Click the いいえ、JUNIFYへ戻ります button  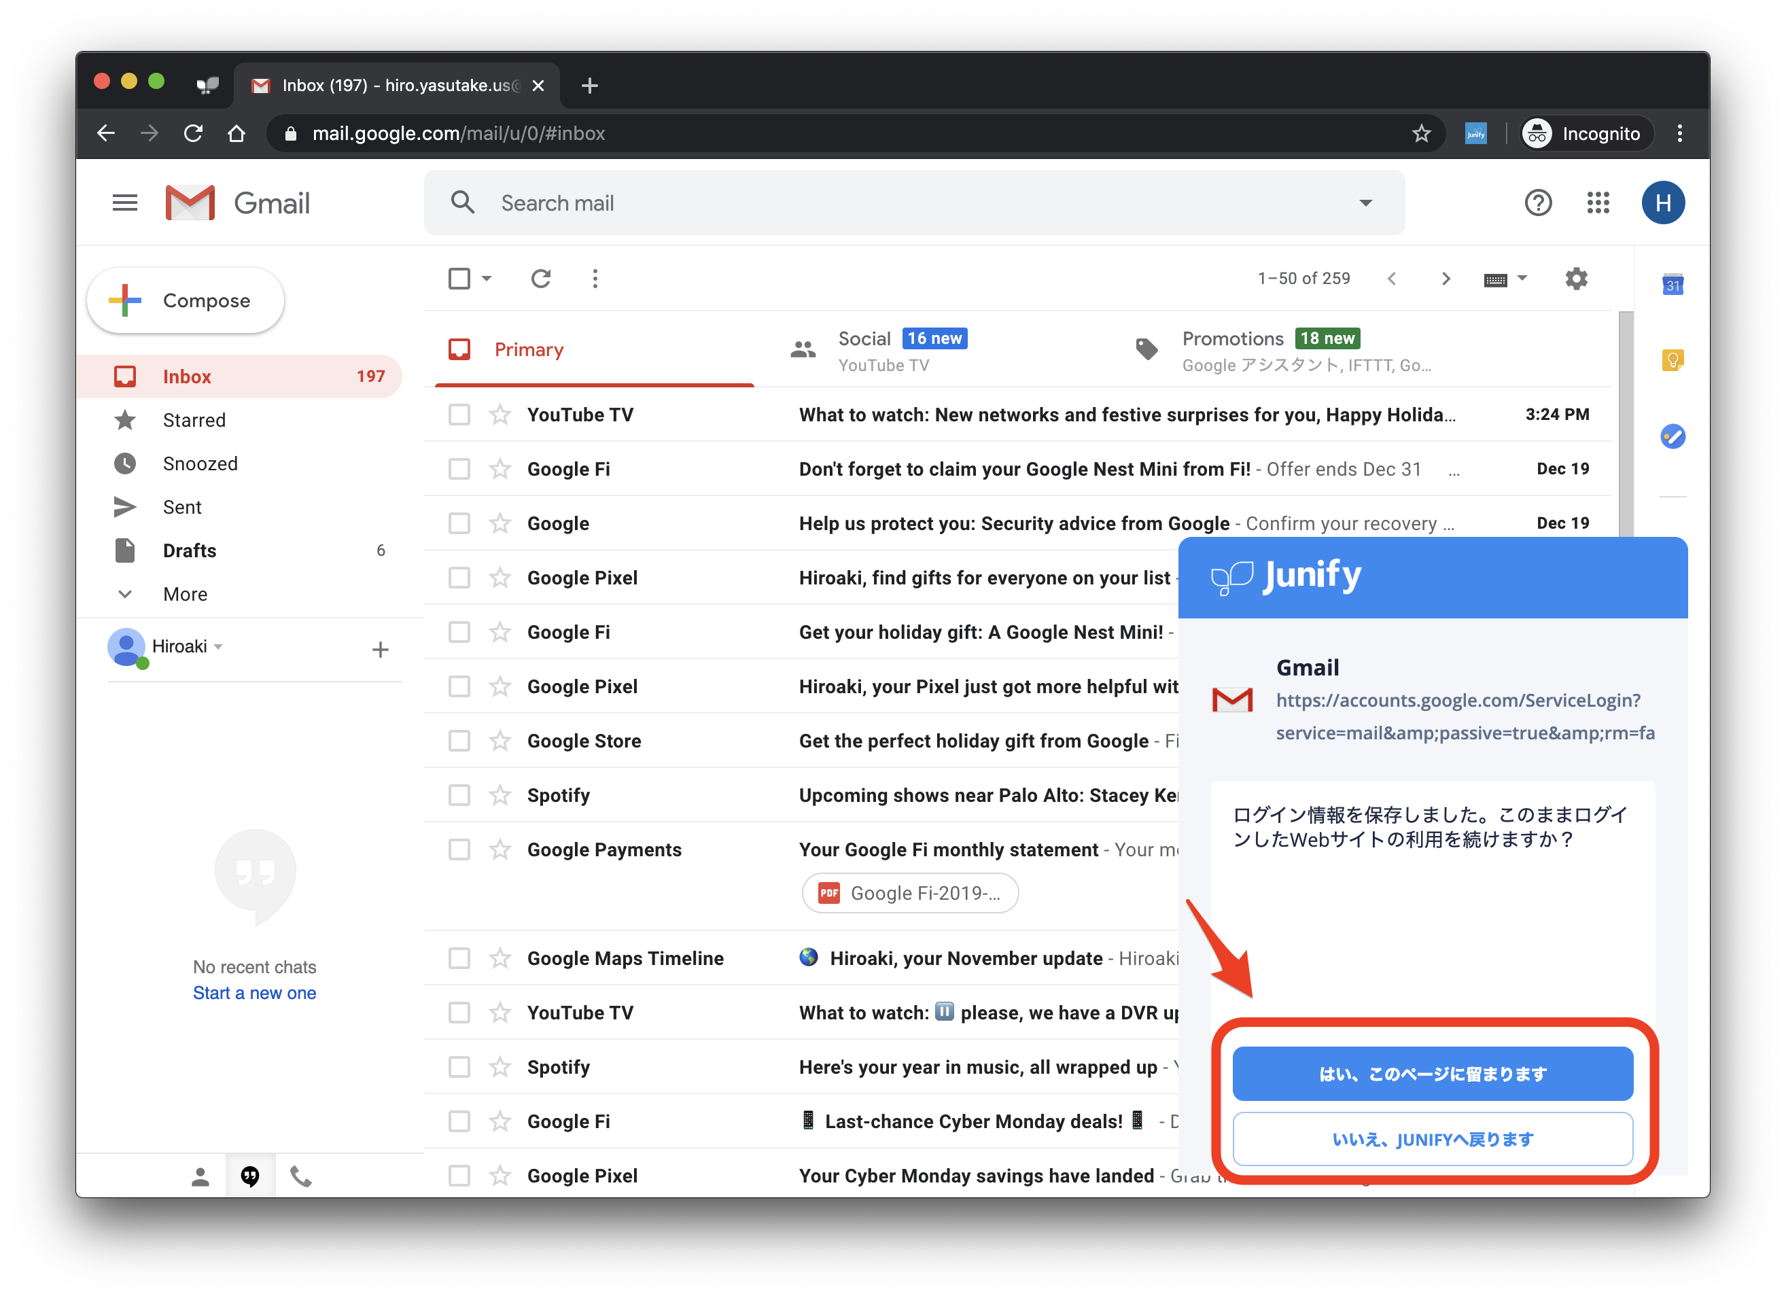[1433, 1139]
